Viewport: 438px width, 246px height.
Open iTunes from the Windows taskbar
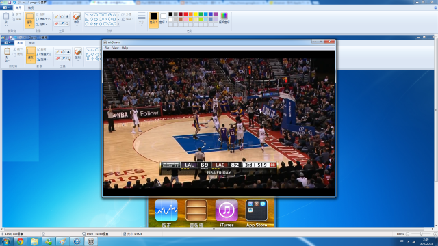pyautogui.click(x=77, y=241)
